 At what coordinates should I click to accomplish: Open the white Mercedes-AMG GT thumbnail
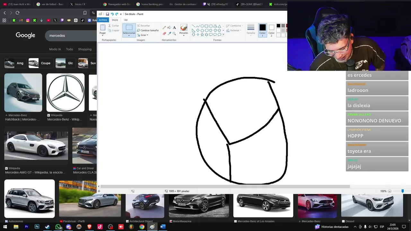(x=36, y=146)
